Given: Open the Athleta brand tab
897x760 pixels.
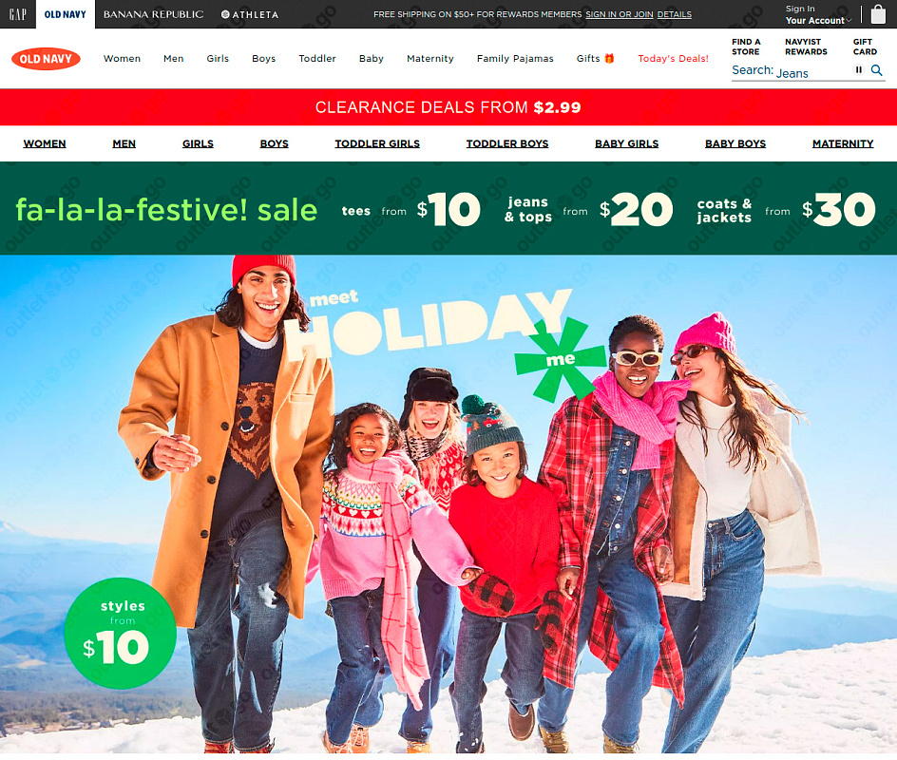Looking at the screenshot, I should click(x=250, y=14).
